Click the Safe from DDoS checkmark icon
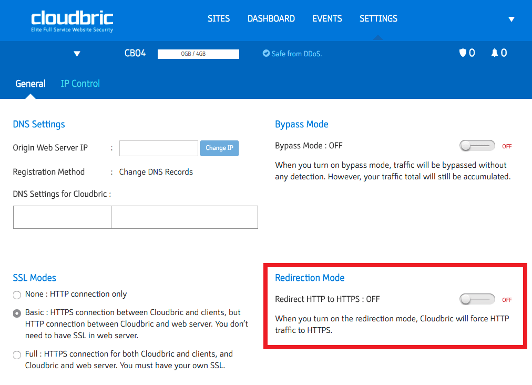Viewport: 532px width, 385px height. pyautogui.click(x=266, y=53)
